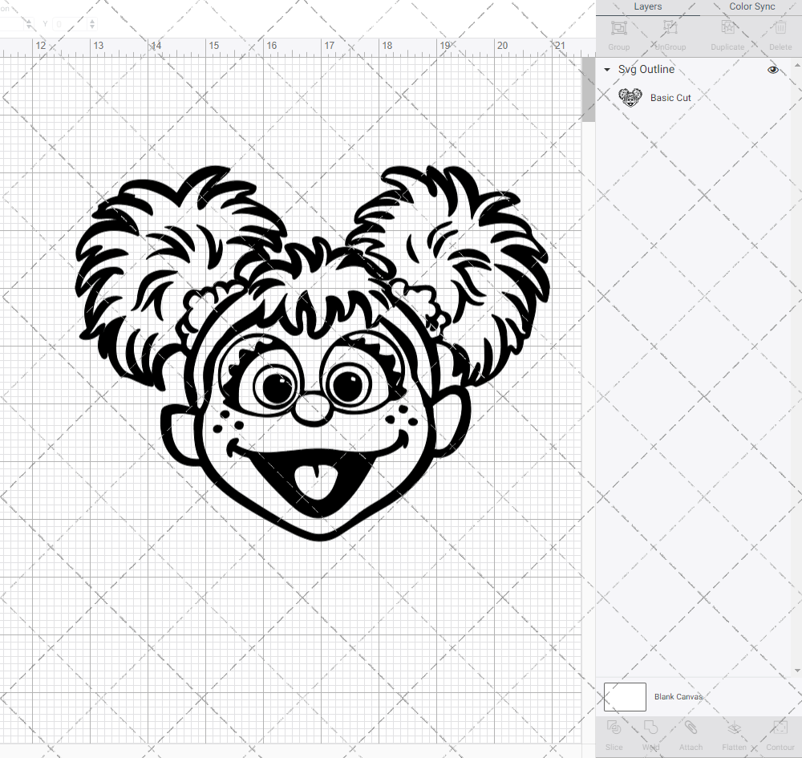Image resolution: width=802 pixels, height=758 pixels.
Task: Collapse the Svg Outline group
Action: coord(607,70)
